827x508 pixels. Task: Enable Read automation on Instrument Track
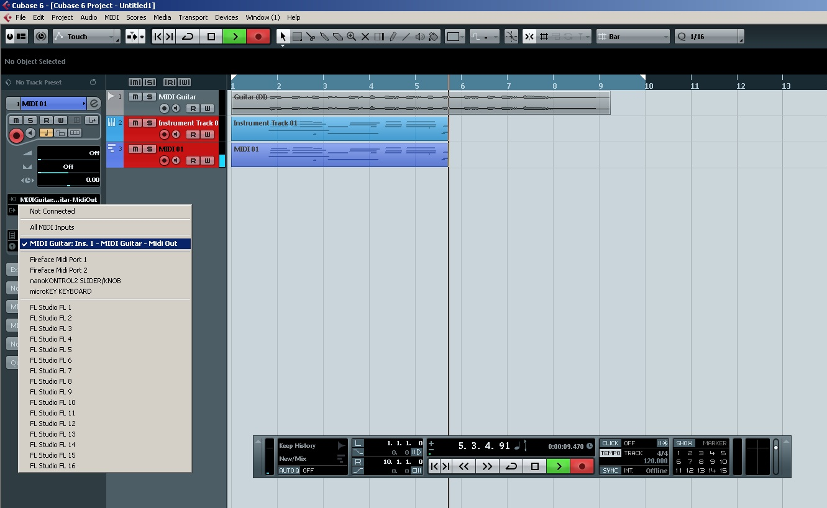click(193, 135)
